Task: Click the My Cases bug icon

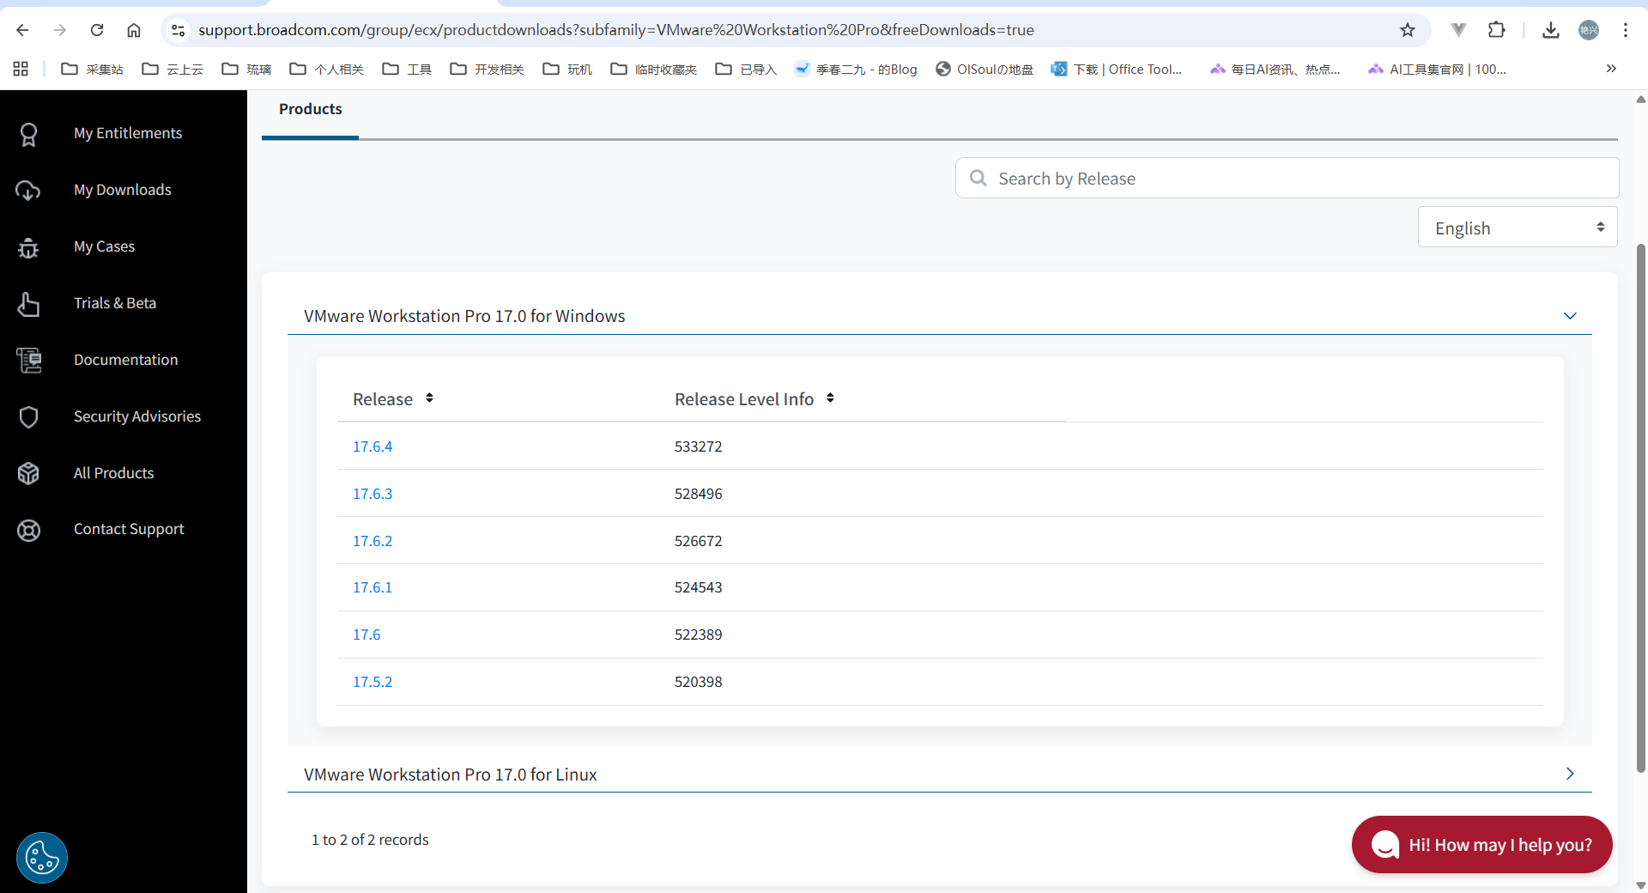Action: pos(28,247)
